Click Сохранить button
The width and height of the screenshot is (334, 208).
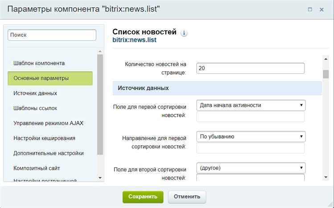(x=143, y=197)
